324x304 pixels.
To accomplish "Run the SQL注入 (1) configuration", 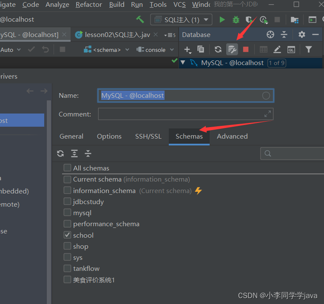I will pyautogui.click(x=222, y=20).
